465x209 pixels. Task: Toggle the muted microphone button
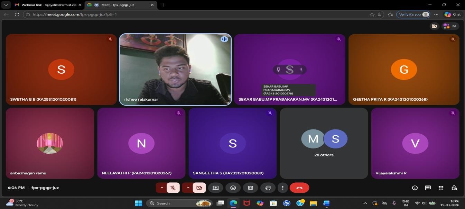173,188
